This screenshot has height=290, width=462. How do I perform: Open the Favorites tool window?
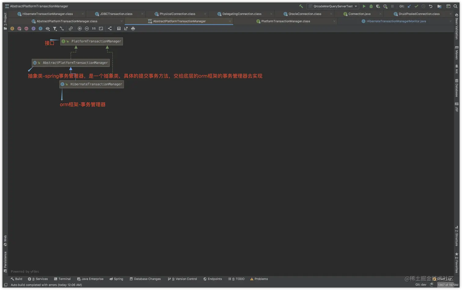(457, 263)
